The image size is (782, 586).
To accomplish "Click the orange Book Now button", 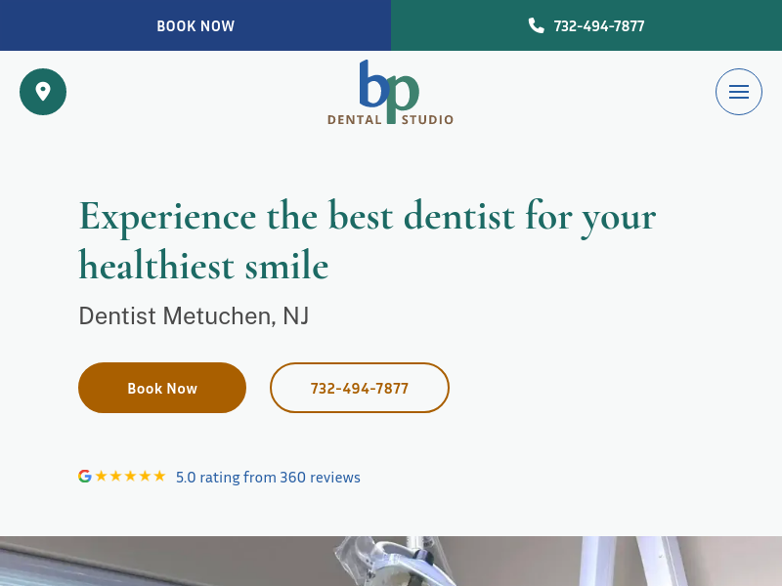I will coord(162,388).
